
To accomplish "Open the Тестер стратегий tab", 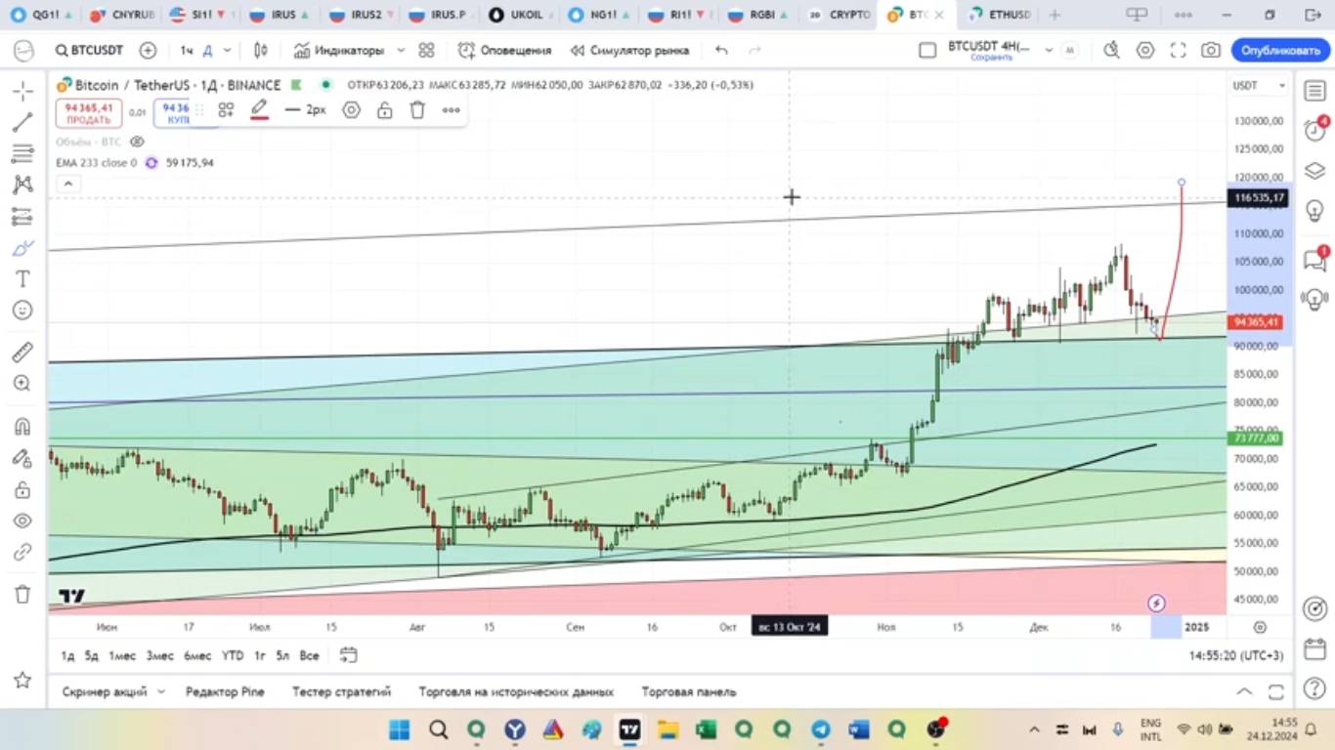I will tap(341, 691).
